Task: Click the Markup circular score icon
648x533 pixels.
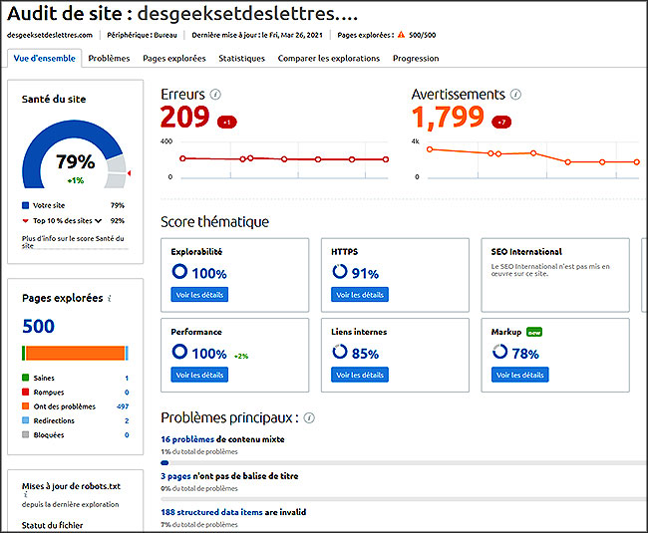Action: point(499,352)
